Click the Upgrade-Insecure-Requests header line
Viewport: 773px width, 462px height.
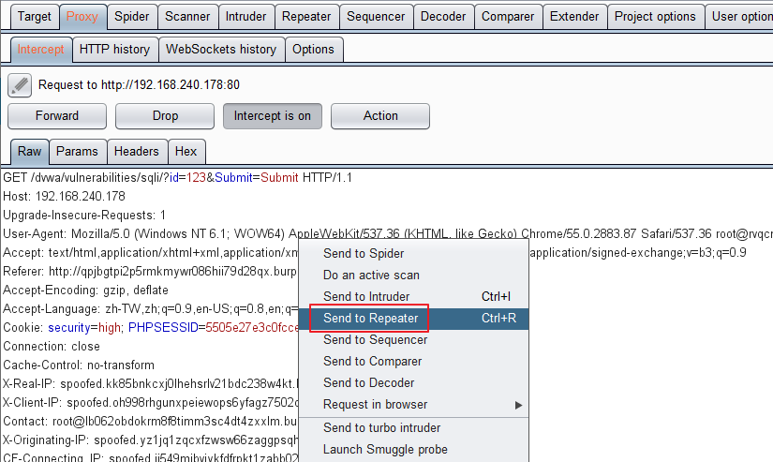pyautogui.click(x=84, y=216)
